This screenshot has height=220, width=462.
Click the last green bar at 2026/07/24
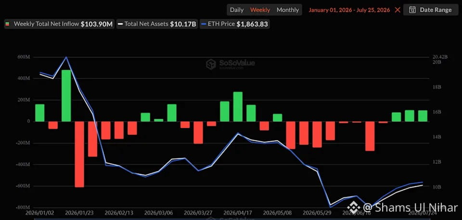[x=423, y=116]
